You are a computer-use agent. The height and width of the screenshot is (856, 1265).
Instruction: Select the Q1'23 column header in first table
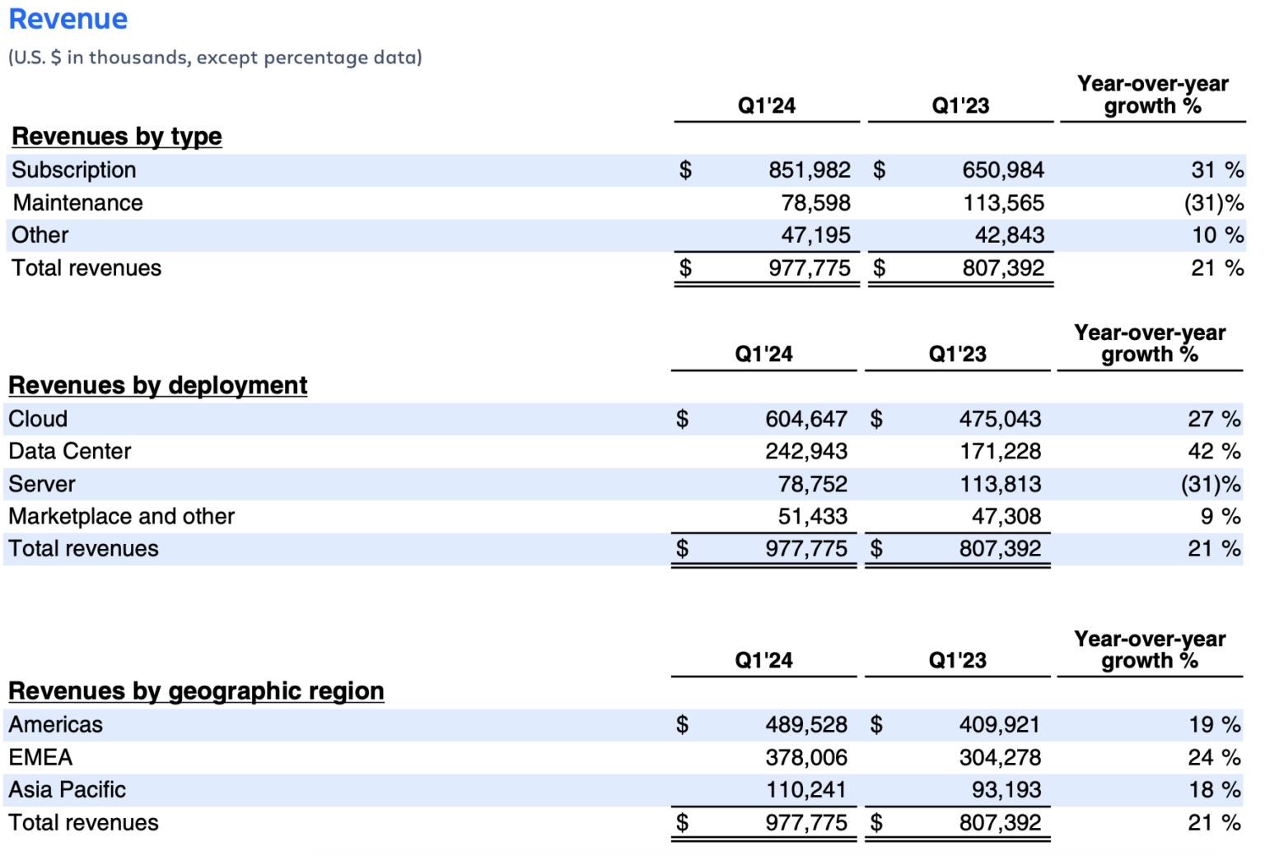(958, 105)
